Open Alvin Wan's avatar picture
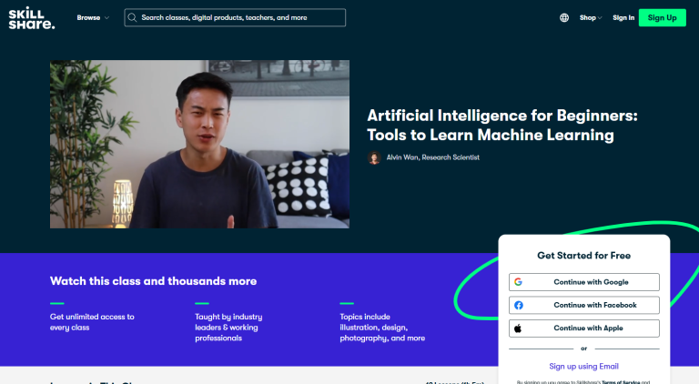The image size is (699, 384). [374, 157]
